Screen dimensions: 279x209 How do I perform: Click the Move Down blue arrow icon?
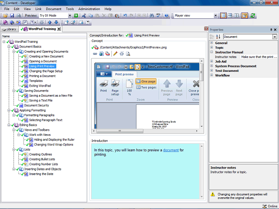pyautogui.click(x=56, y=22)
